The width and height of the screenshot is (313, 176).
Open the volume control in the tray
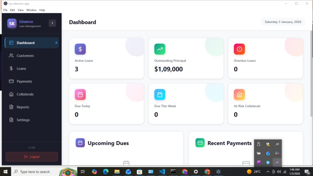coord(279,172)
